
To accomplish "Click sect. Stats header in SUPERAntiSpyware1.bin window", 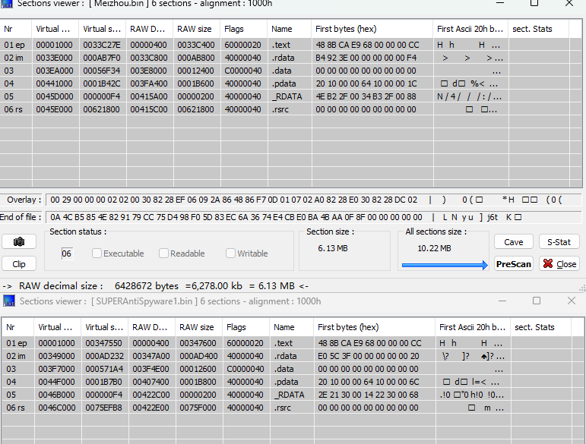I will 541,327.
